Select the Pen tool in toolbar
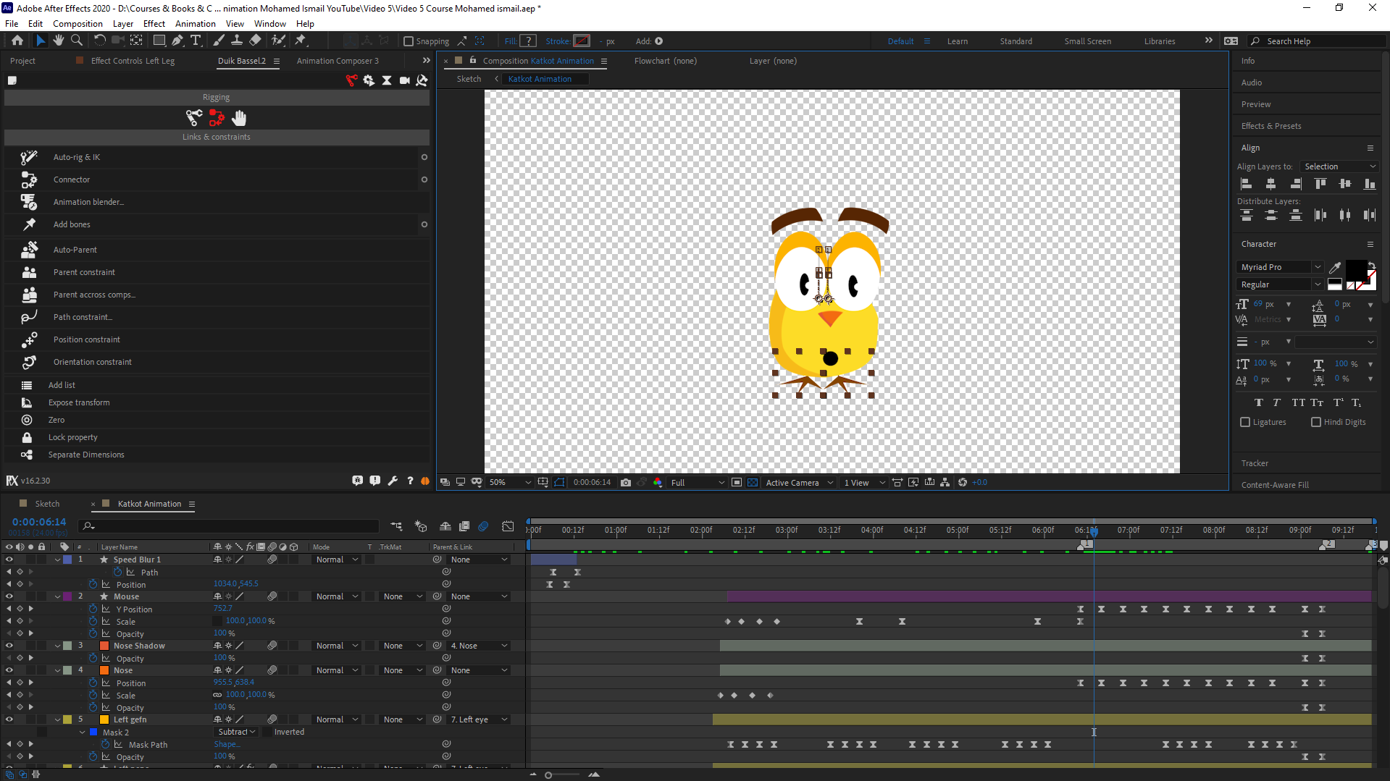The image size is (1390, 781). click(x=177, y=41)
